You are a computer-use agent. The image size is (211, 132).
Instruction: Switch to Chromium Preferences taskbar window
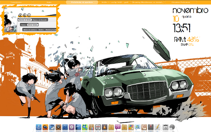[x=181, y=2]
